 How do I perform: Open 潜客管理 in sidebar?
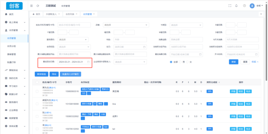click(12, 54)
